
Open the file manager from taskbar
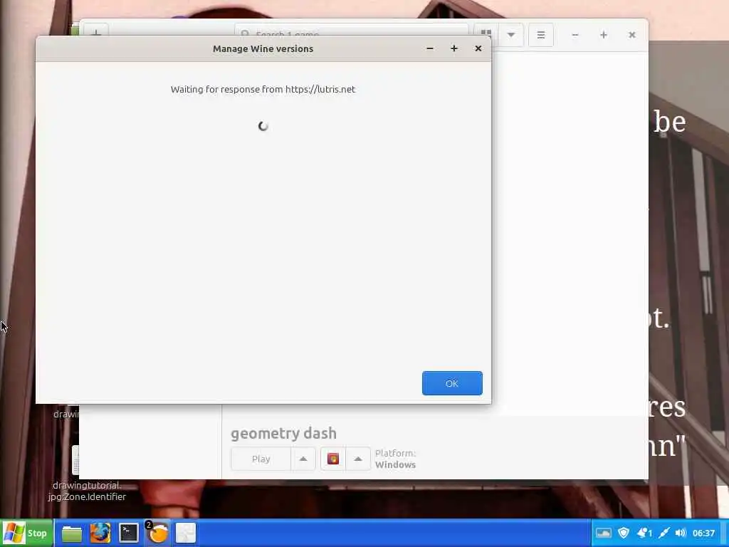coord(72,533)
